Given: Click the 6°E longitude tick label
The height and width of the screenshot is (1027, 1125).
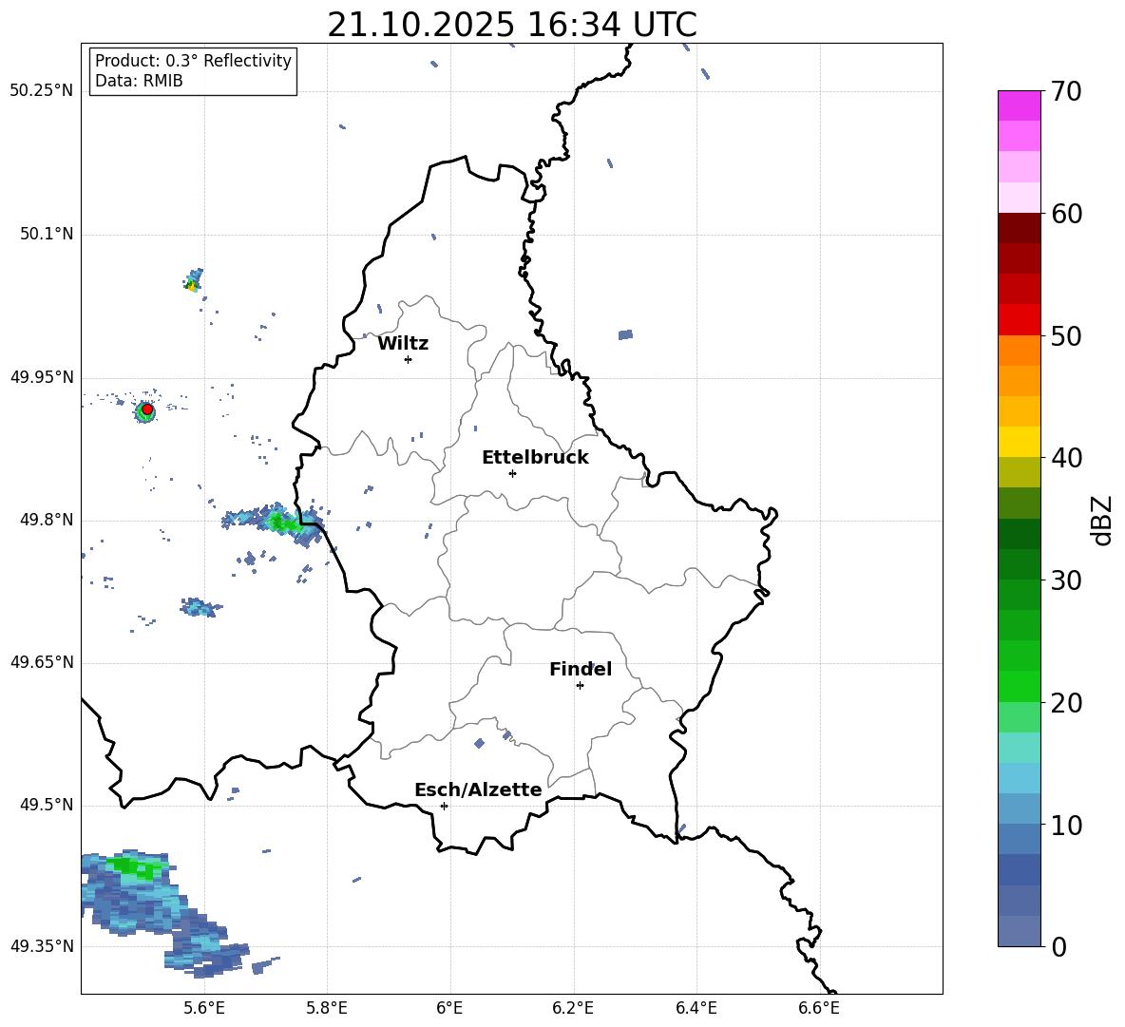Looking at the screenshot, I should coord(449,1008).
